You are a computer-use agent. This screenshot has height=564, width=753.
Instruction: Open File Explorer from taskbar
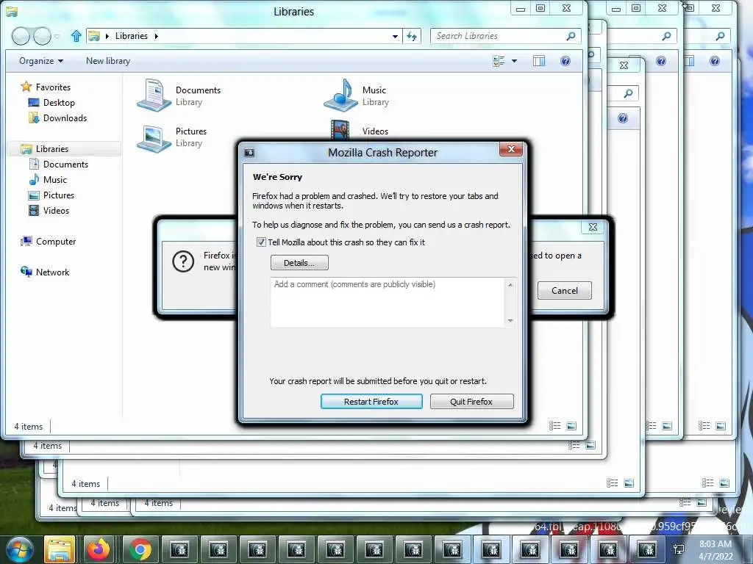point(60,549)
